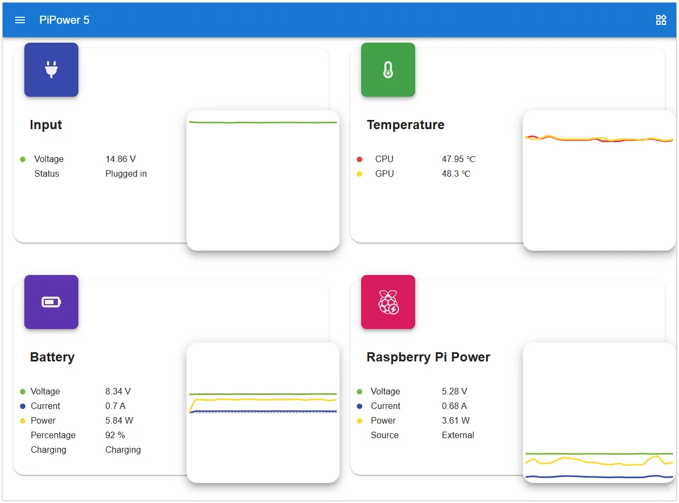Click blue dot beside Raspberry Pi Current
This screenshot has height=503, width=679.
360,406
